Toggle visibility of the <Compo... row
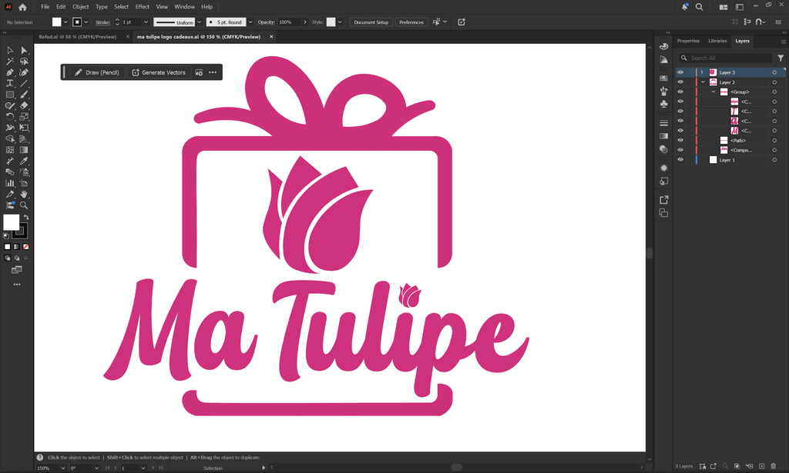 680,150
